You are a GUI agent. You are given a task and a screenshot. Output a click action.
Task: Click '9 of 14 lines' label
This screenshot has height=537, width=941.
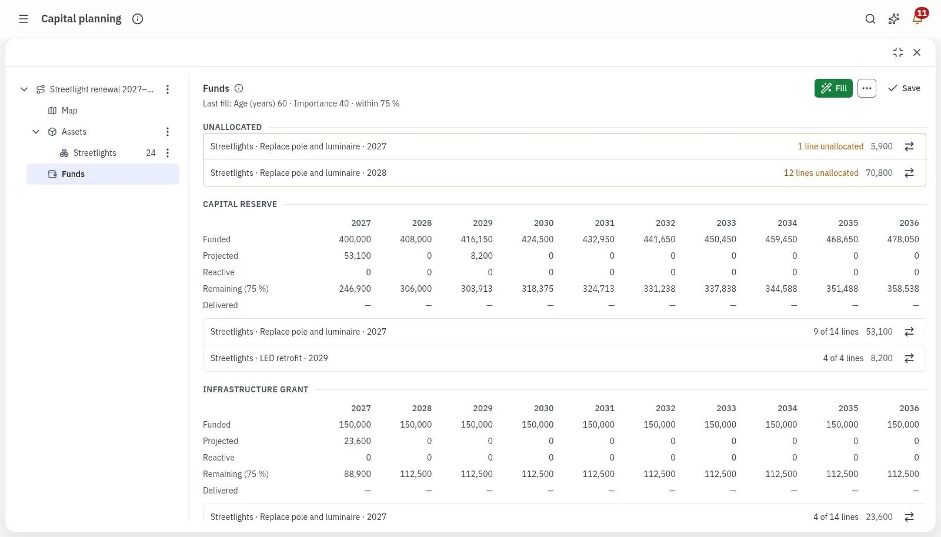pos(836,332)
